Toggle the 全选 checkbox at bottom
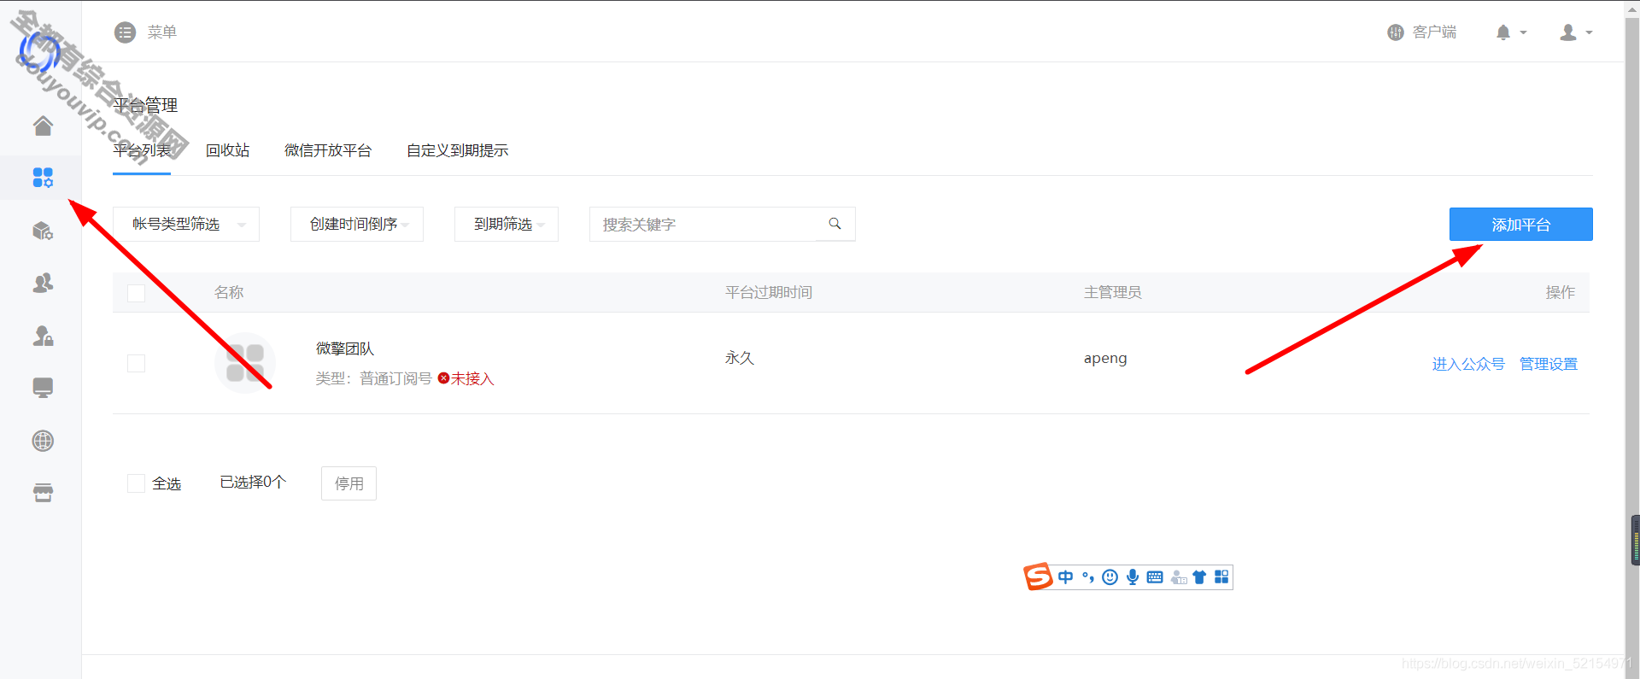1640x679 pixels. 136,483
